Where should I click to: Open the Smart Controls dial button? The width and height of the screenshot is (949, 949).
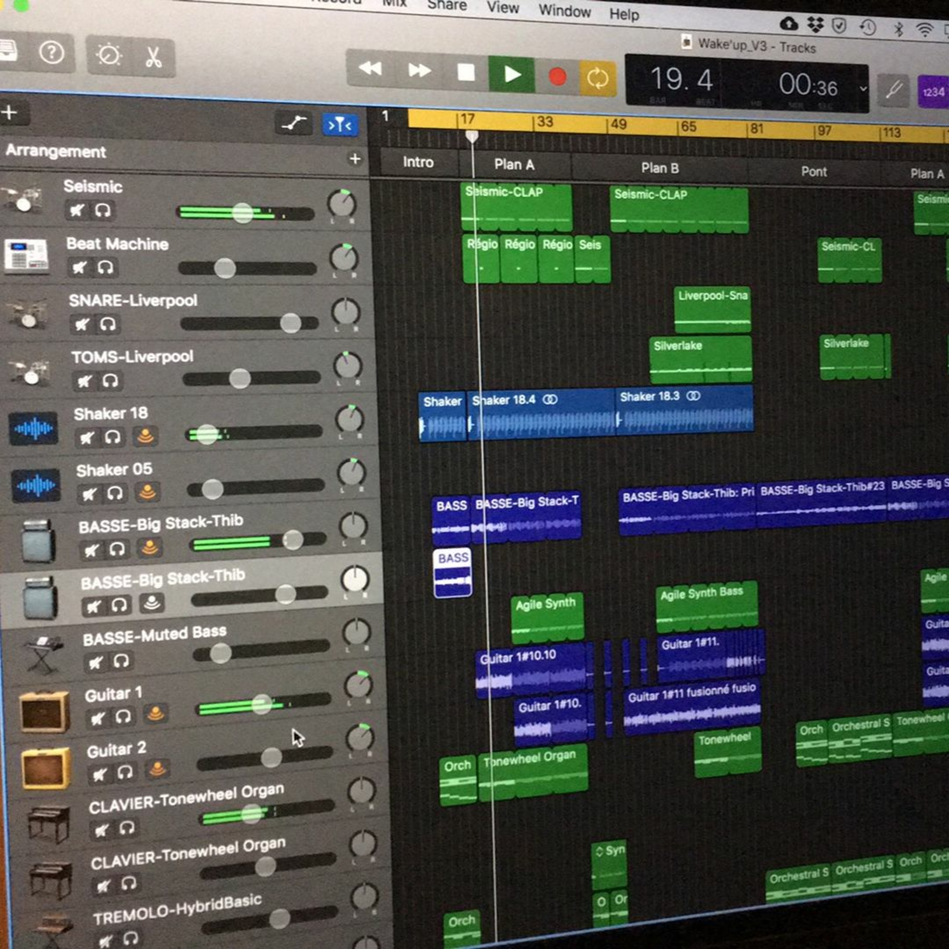click(109, 54)
